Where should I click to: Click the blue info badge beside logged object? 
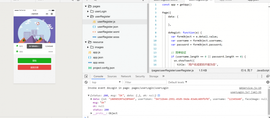point(159,96)
